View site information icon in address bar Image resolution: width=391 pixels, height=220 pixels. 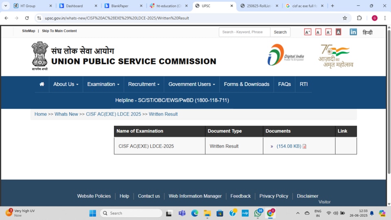pos(39,18)
